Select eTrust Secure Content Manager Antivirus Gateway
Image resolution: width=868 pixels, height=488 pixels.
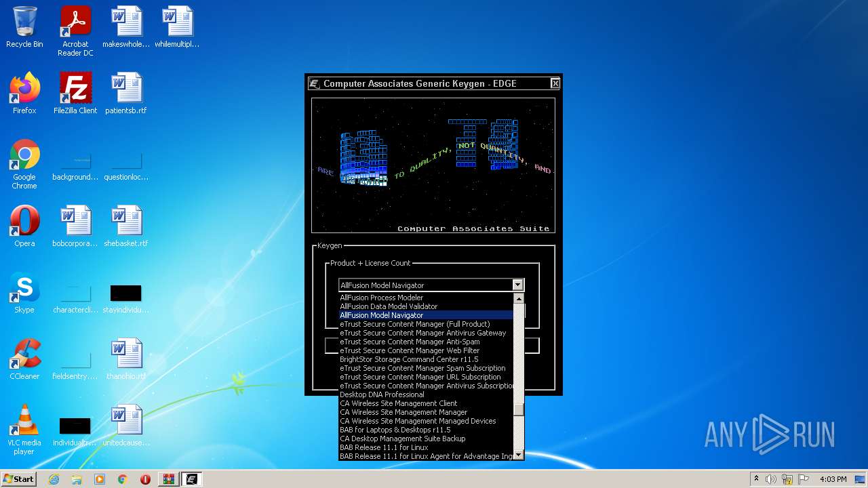tap(427, 333)
